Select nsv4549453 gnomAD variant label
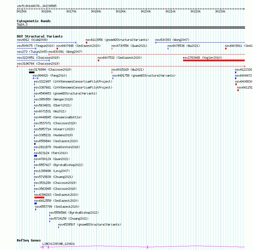 65,93
